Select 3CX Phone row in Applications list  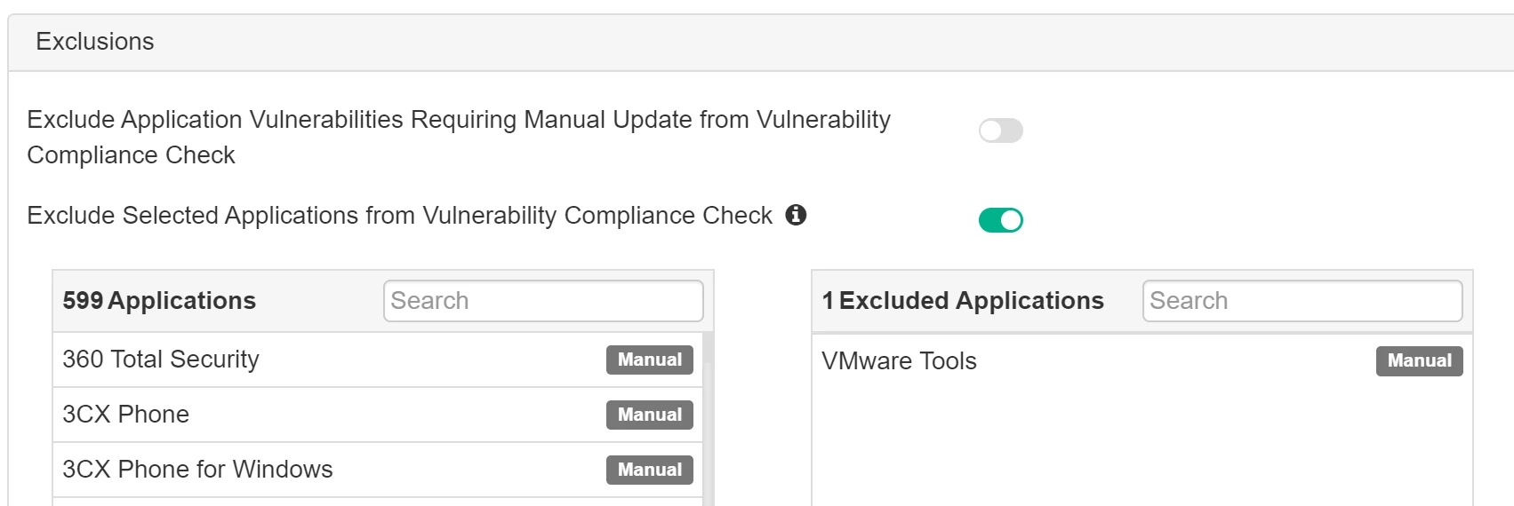pos(378,415)
